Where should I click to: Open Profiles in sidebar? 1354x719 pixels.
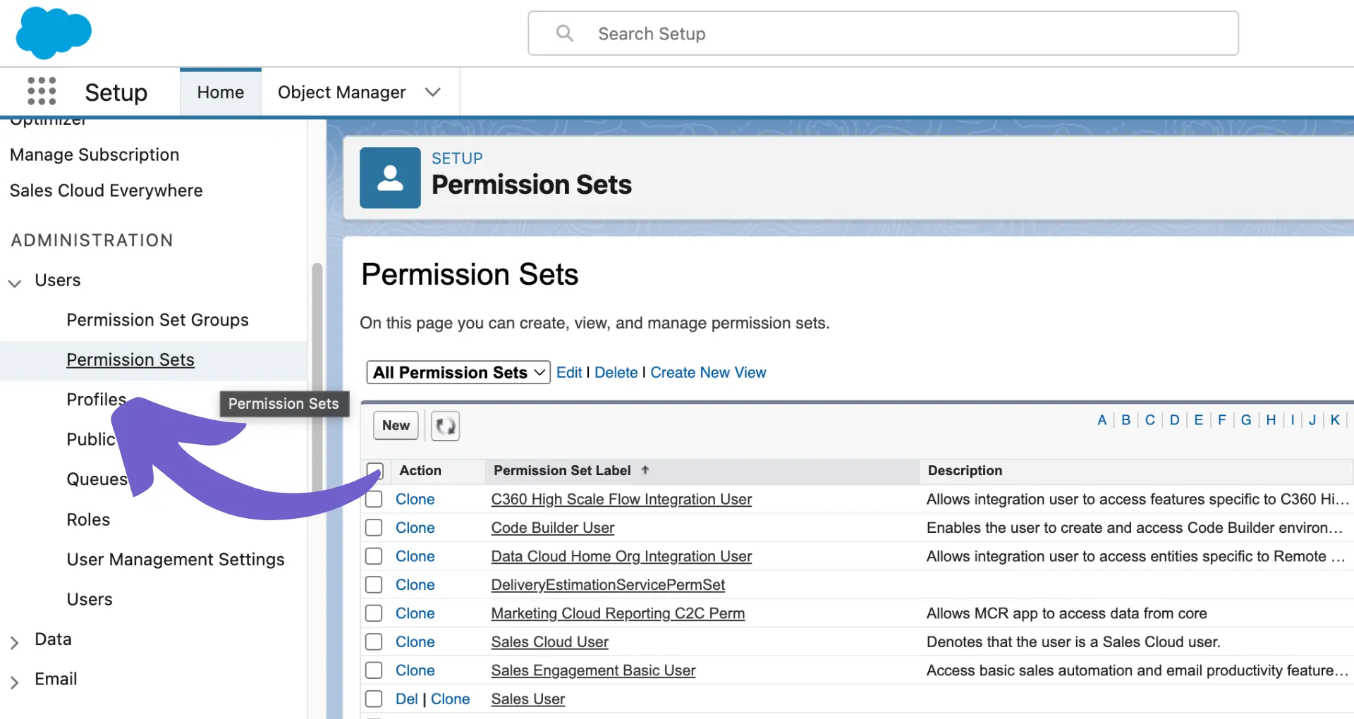[x=96, y=400]
